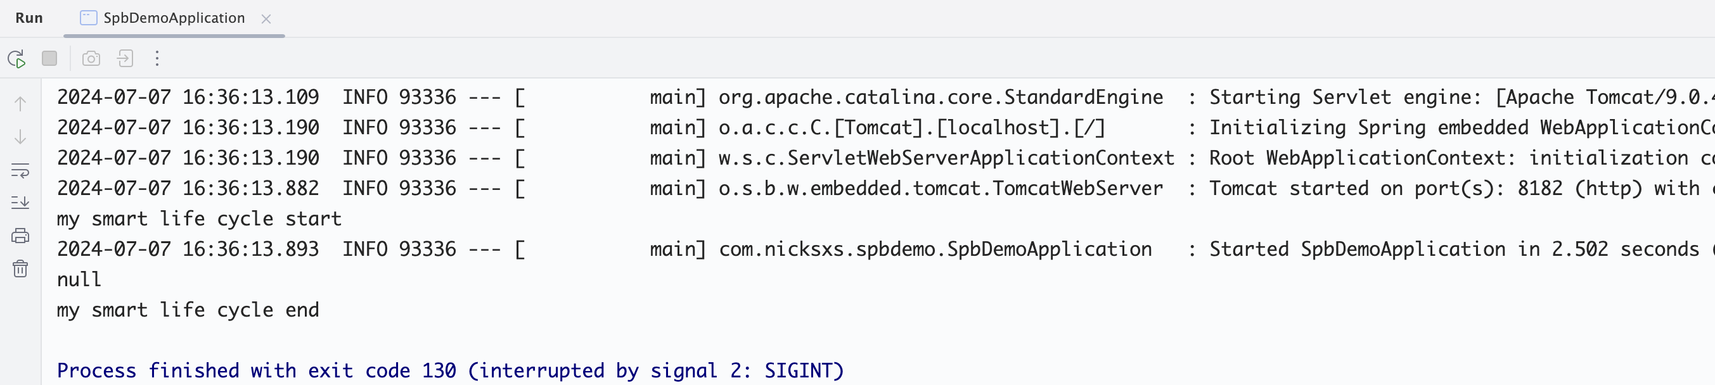Click the down arrow in console sidebar
1715x385 pixels.
[21, 137]
